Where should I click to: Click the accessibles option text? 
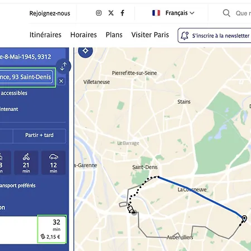click(x=14, y=93)
